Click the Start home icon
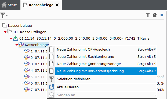This screenshot has height=99, width=167. tap(4, 5)
